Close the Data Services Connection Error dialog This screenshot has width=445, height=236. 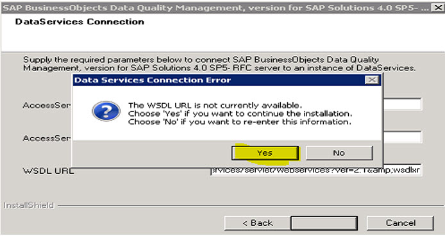372,80
